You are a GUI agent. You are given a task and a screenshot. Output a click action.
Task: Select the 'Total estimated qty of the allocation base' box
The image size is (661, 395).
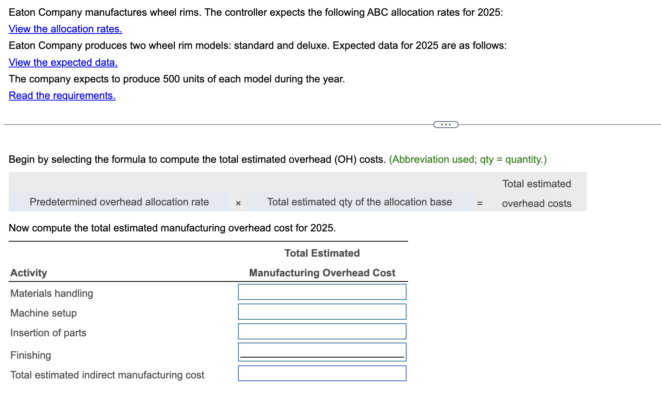360,202
